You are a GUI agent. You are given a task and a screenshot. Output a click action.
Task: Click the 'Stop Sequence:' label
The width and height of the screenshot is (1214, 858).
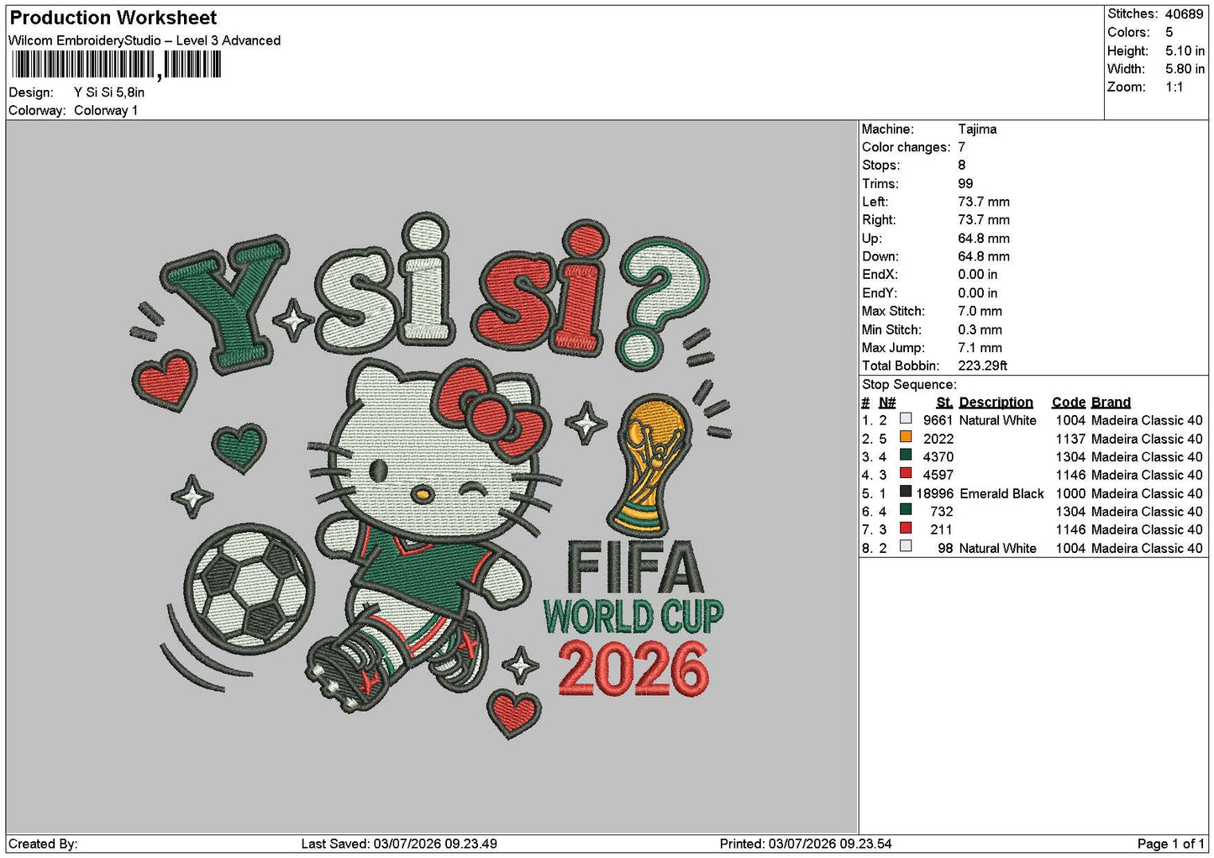click(x=909, y=385)
